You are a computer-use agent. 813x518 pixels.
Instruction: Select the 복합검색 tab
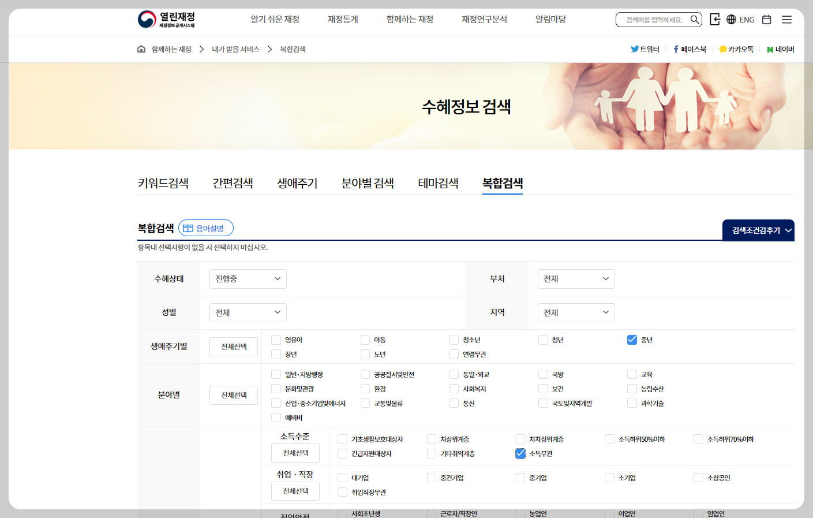click(503, 183)
